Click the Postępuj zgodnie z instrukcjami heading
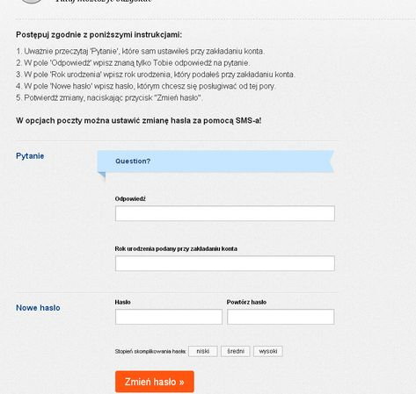 [x=99, y=35]
